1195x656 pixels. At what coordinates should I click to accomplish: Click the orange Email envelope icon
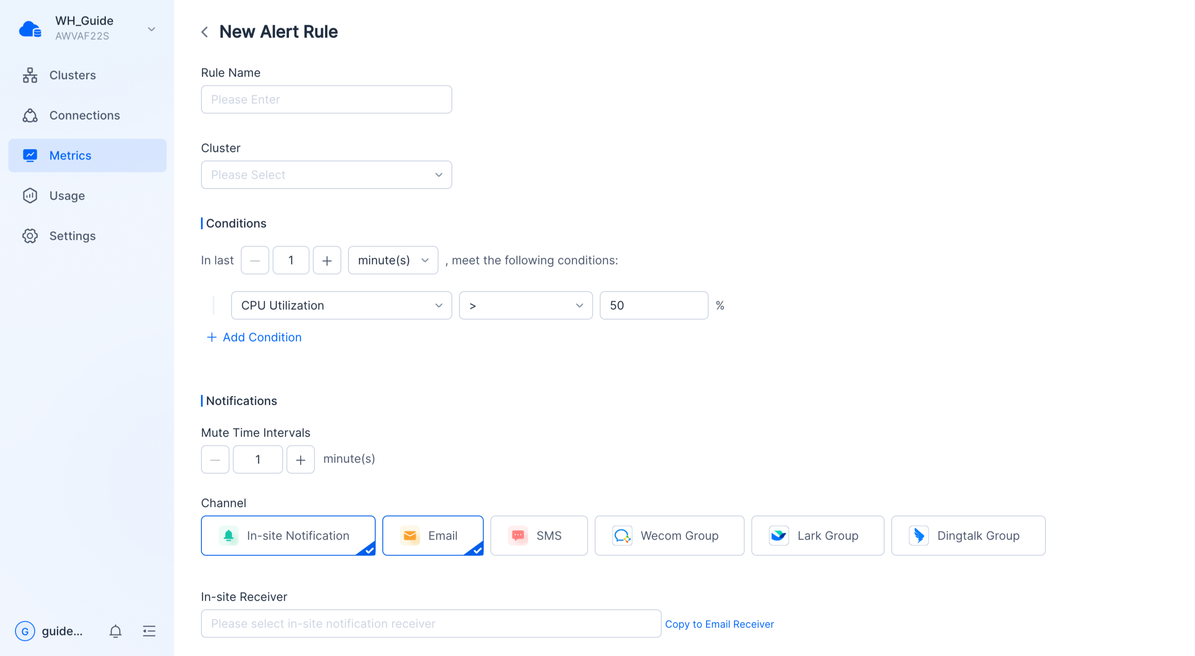pos(410,535)
